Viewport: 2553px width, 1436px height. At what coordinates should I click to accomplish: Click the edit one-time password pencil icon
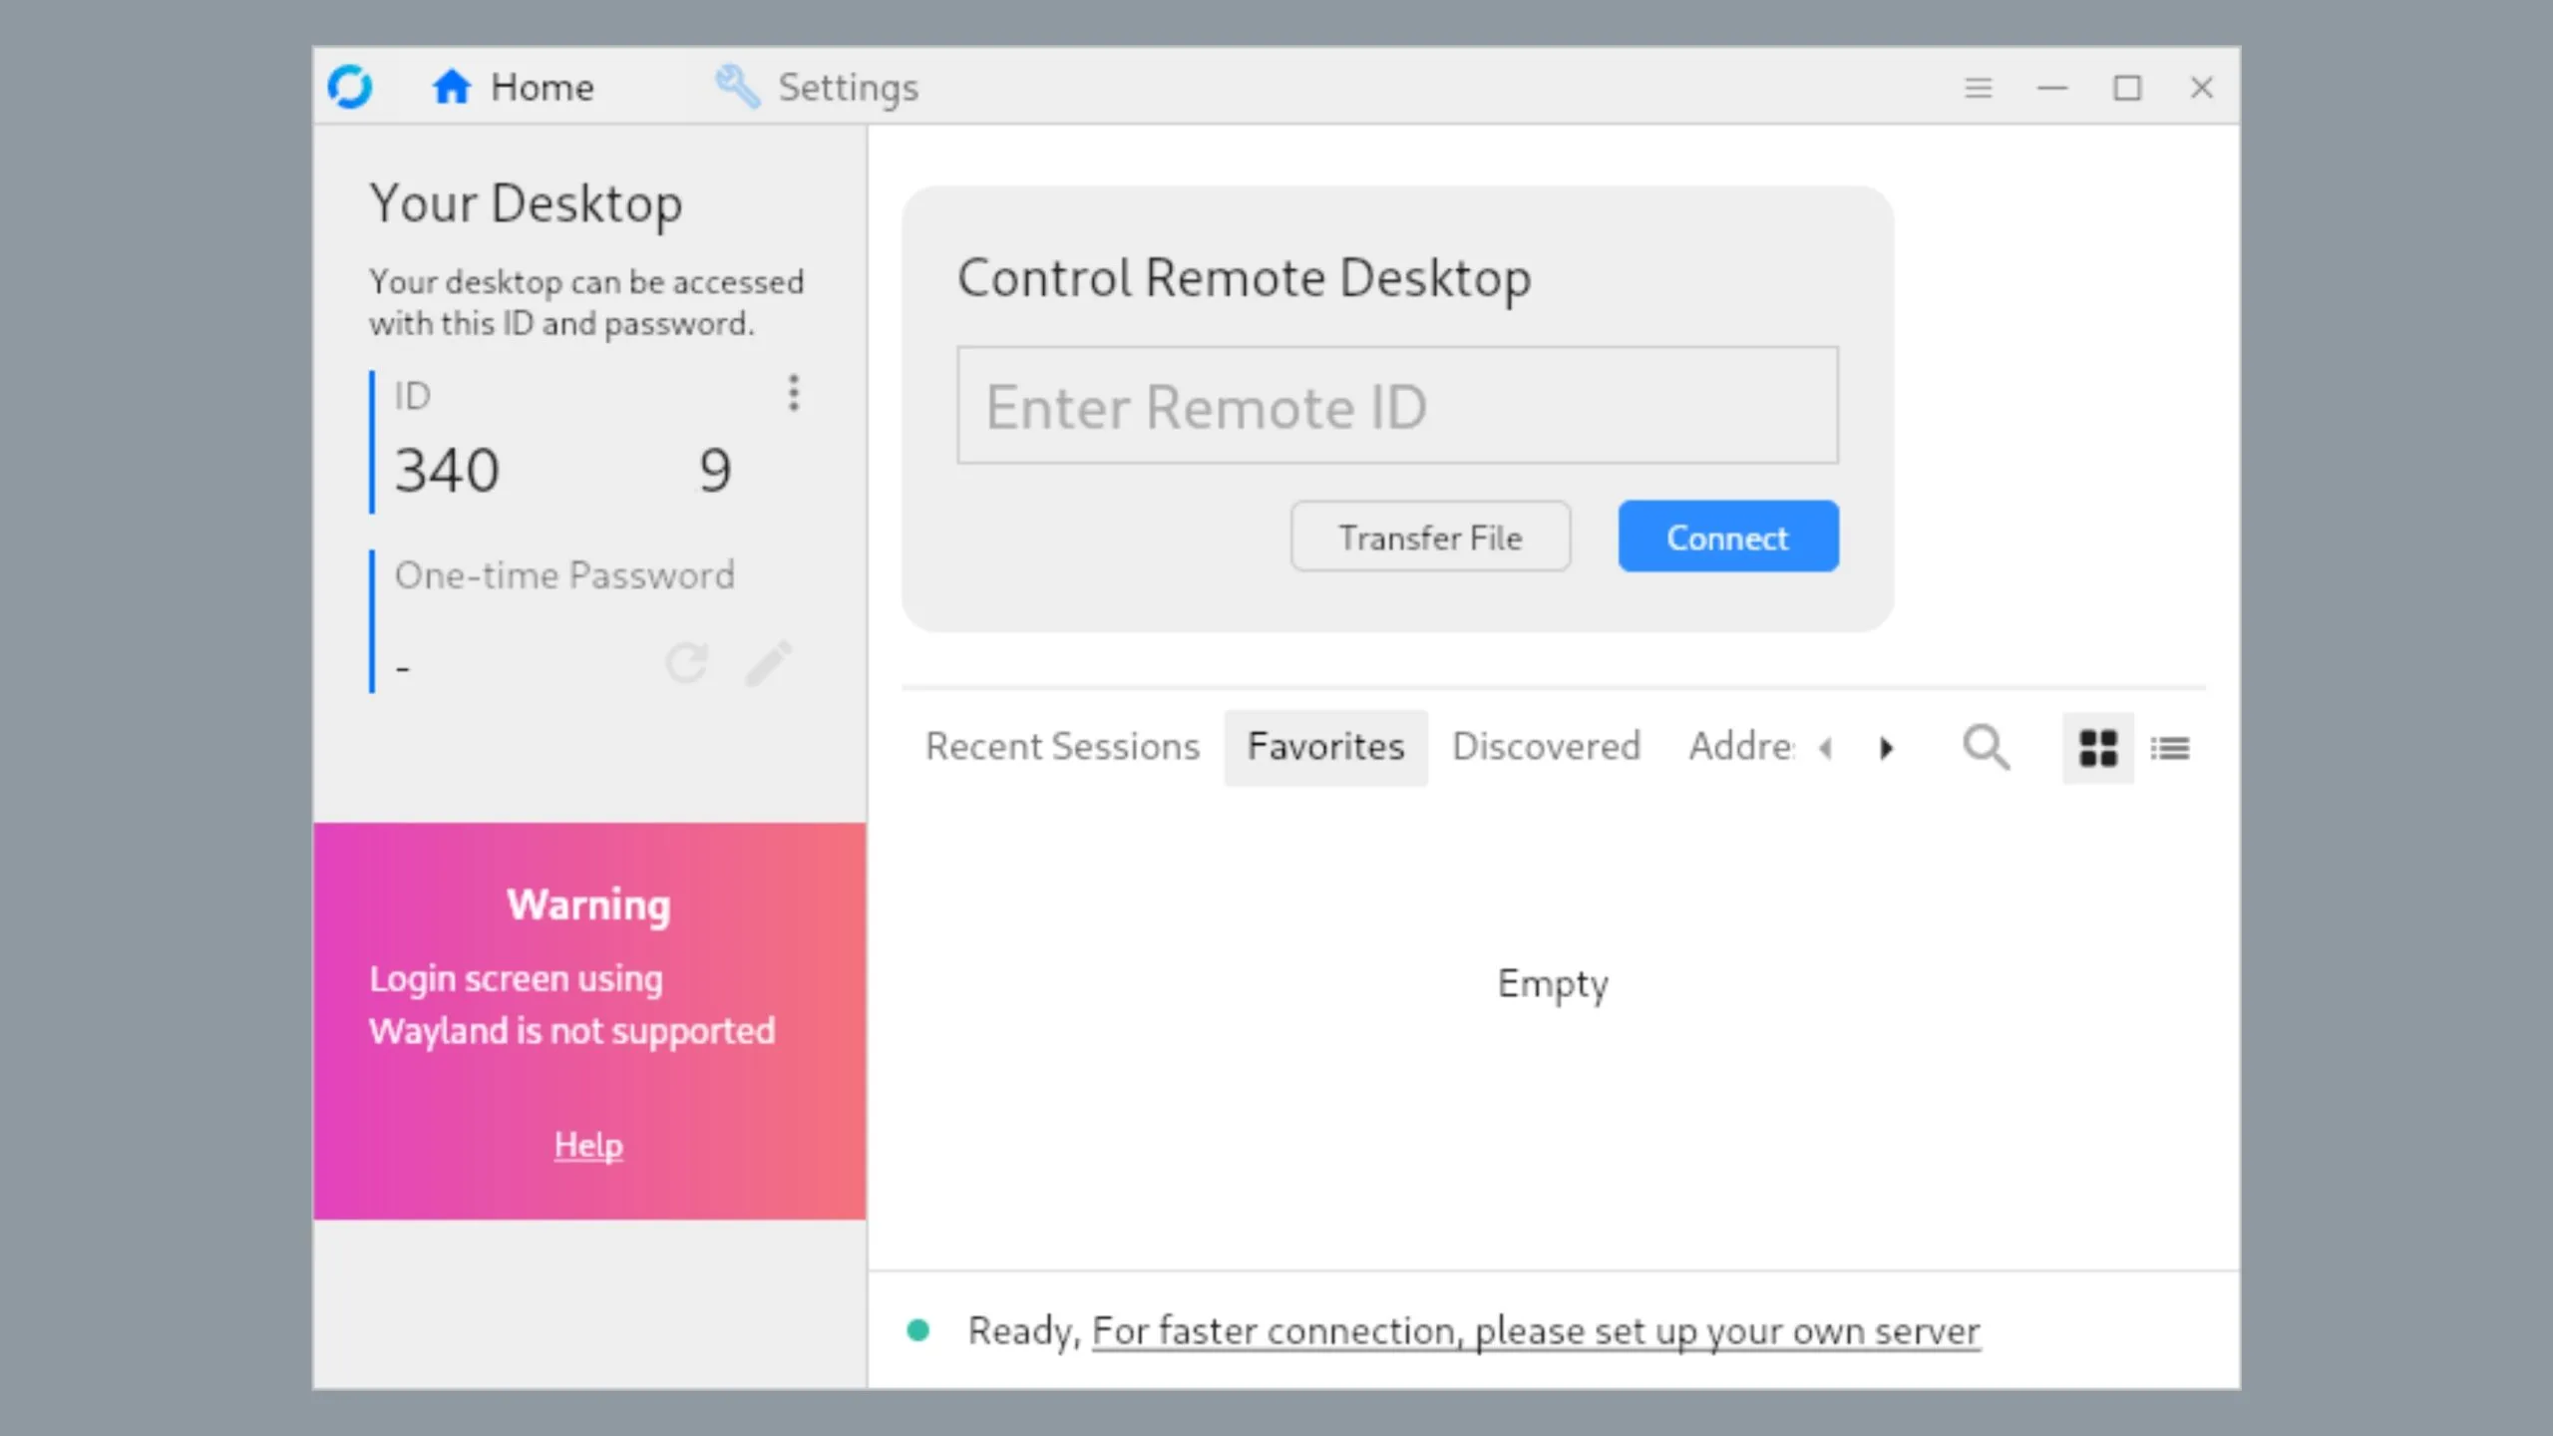[768, 661]
